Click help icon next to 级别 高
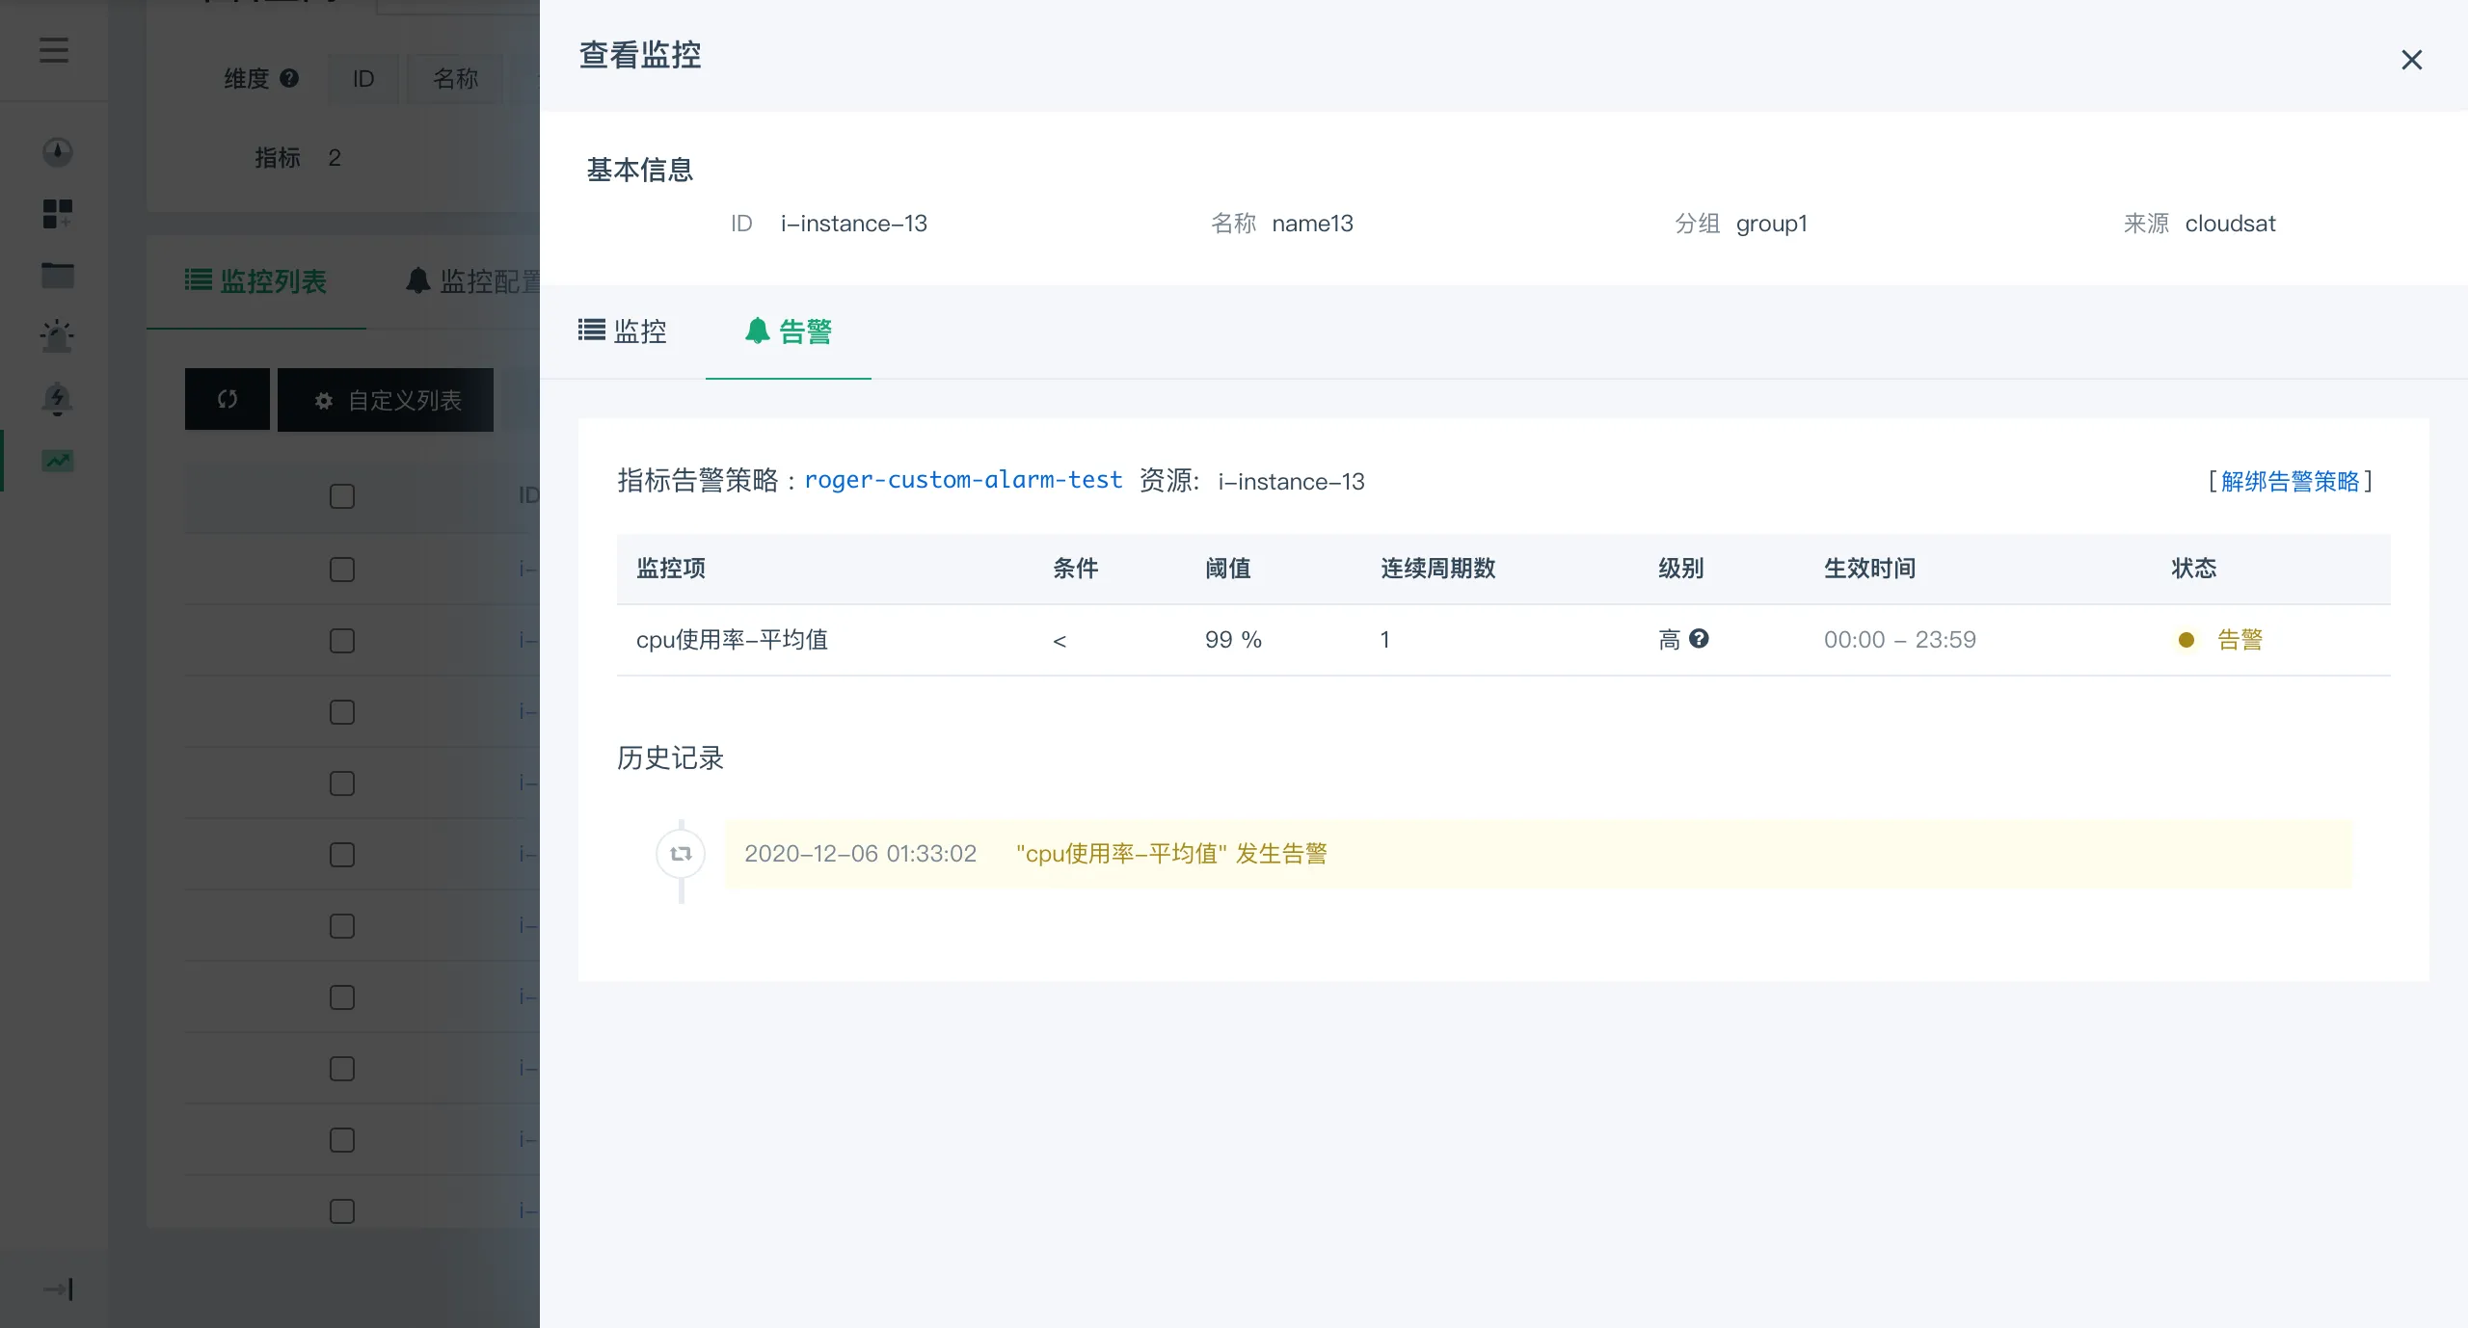This screenshot has height=1328, width=2468. point(1700,638)
